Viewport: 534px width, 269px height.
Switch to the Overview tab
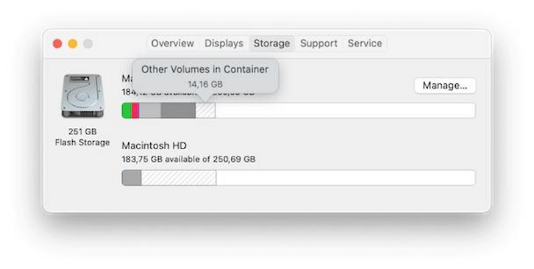173,43
